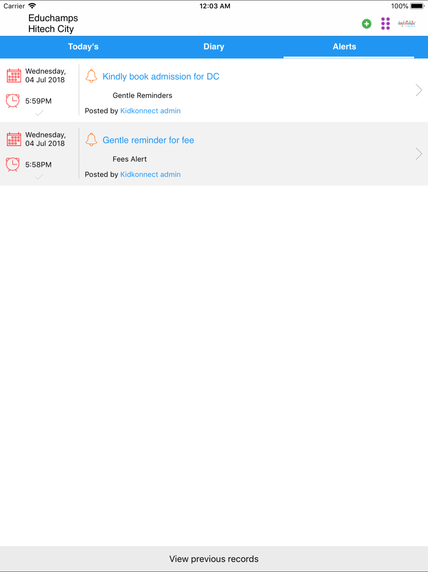
Task: Open Gentle reminder for fee alert
Action: pyautogui.click(x=148, y=140)
